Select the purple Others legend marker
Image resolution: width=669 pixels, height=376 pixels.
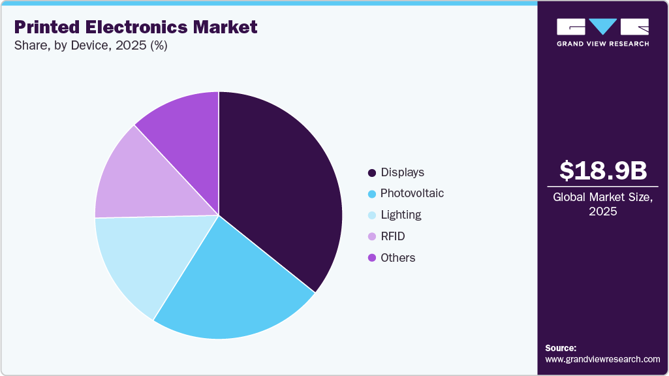[x=371, y=258]
